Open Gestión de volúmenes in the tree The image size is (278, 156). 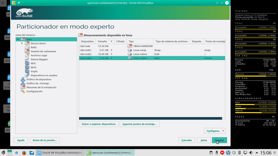coord(43,51)
